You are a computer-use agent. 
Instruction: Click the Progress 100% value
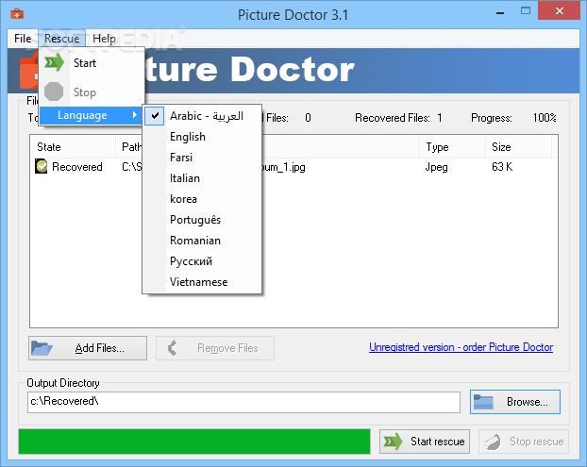[x=545, y=118]
